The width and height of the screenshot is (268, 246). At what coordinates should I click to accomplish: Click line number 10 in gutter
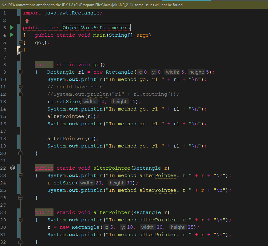3,79
